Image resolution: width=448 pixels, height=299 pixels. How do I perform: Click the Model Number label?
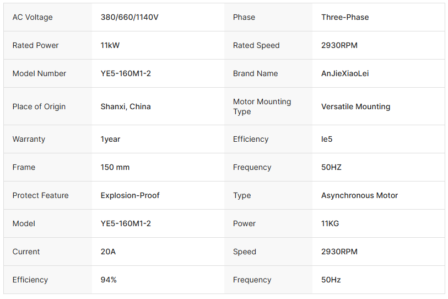tap(39, 73)
